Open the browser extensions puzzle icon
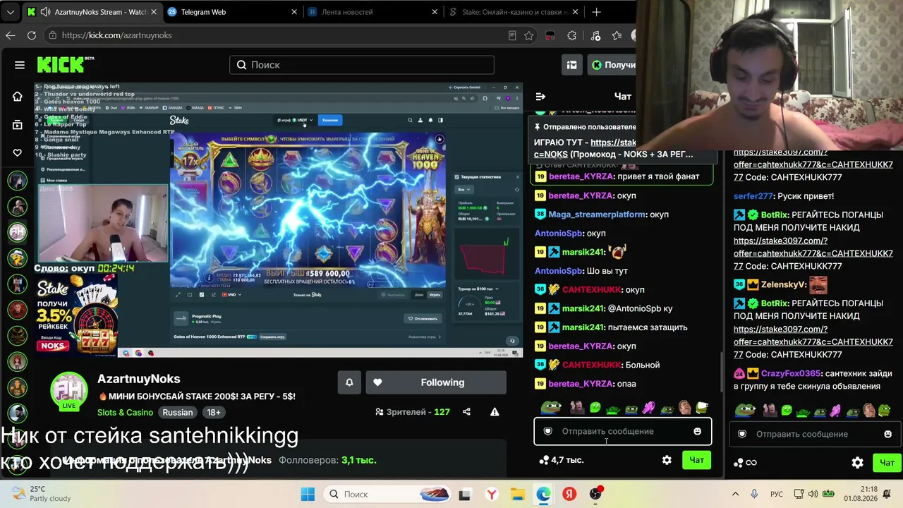Image resolution: width=903 pixels, height=508 pixels. [572, 35]
